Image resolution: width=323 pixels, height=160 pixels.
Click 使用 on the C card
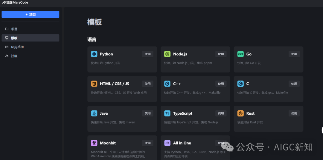pyautogui.click(x=294, y=84)
